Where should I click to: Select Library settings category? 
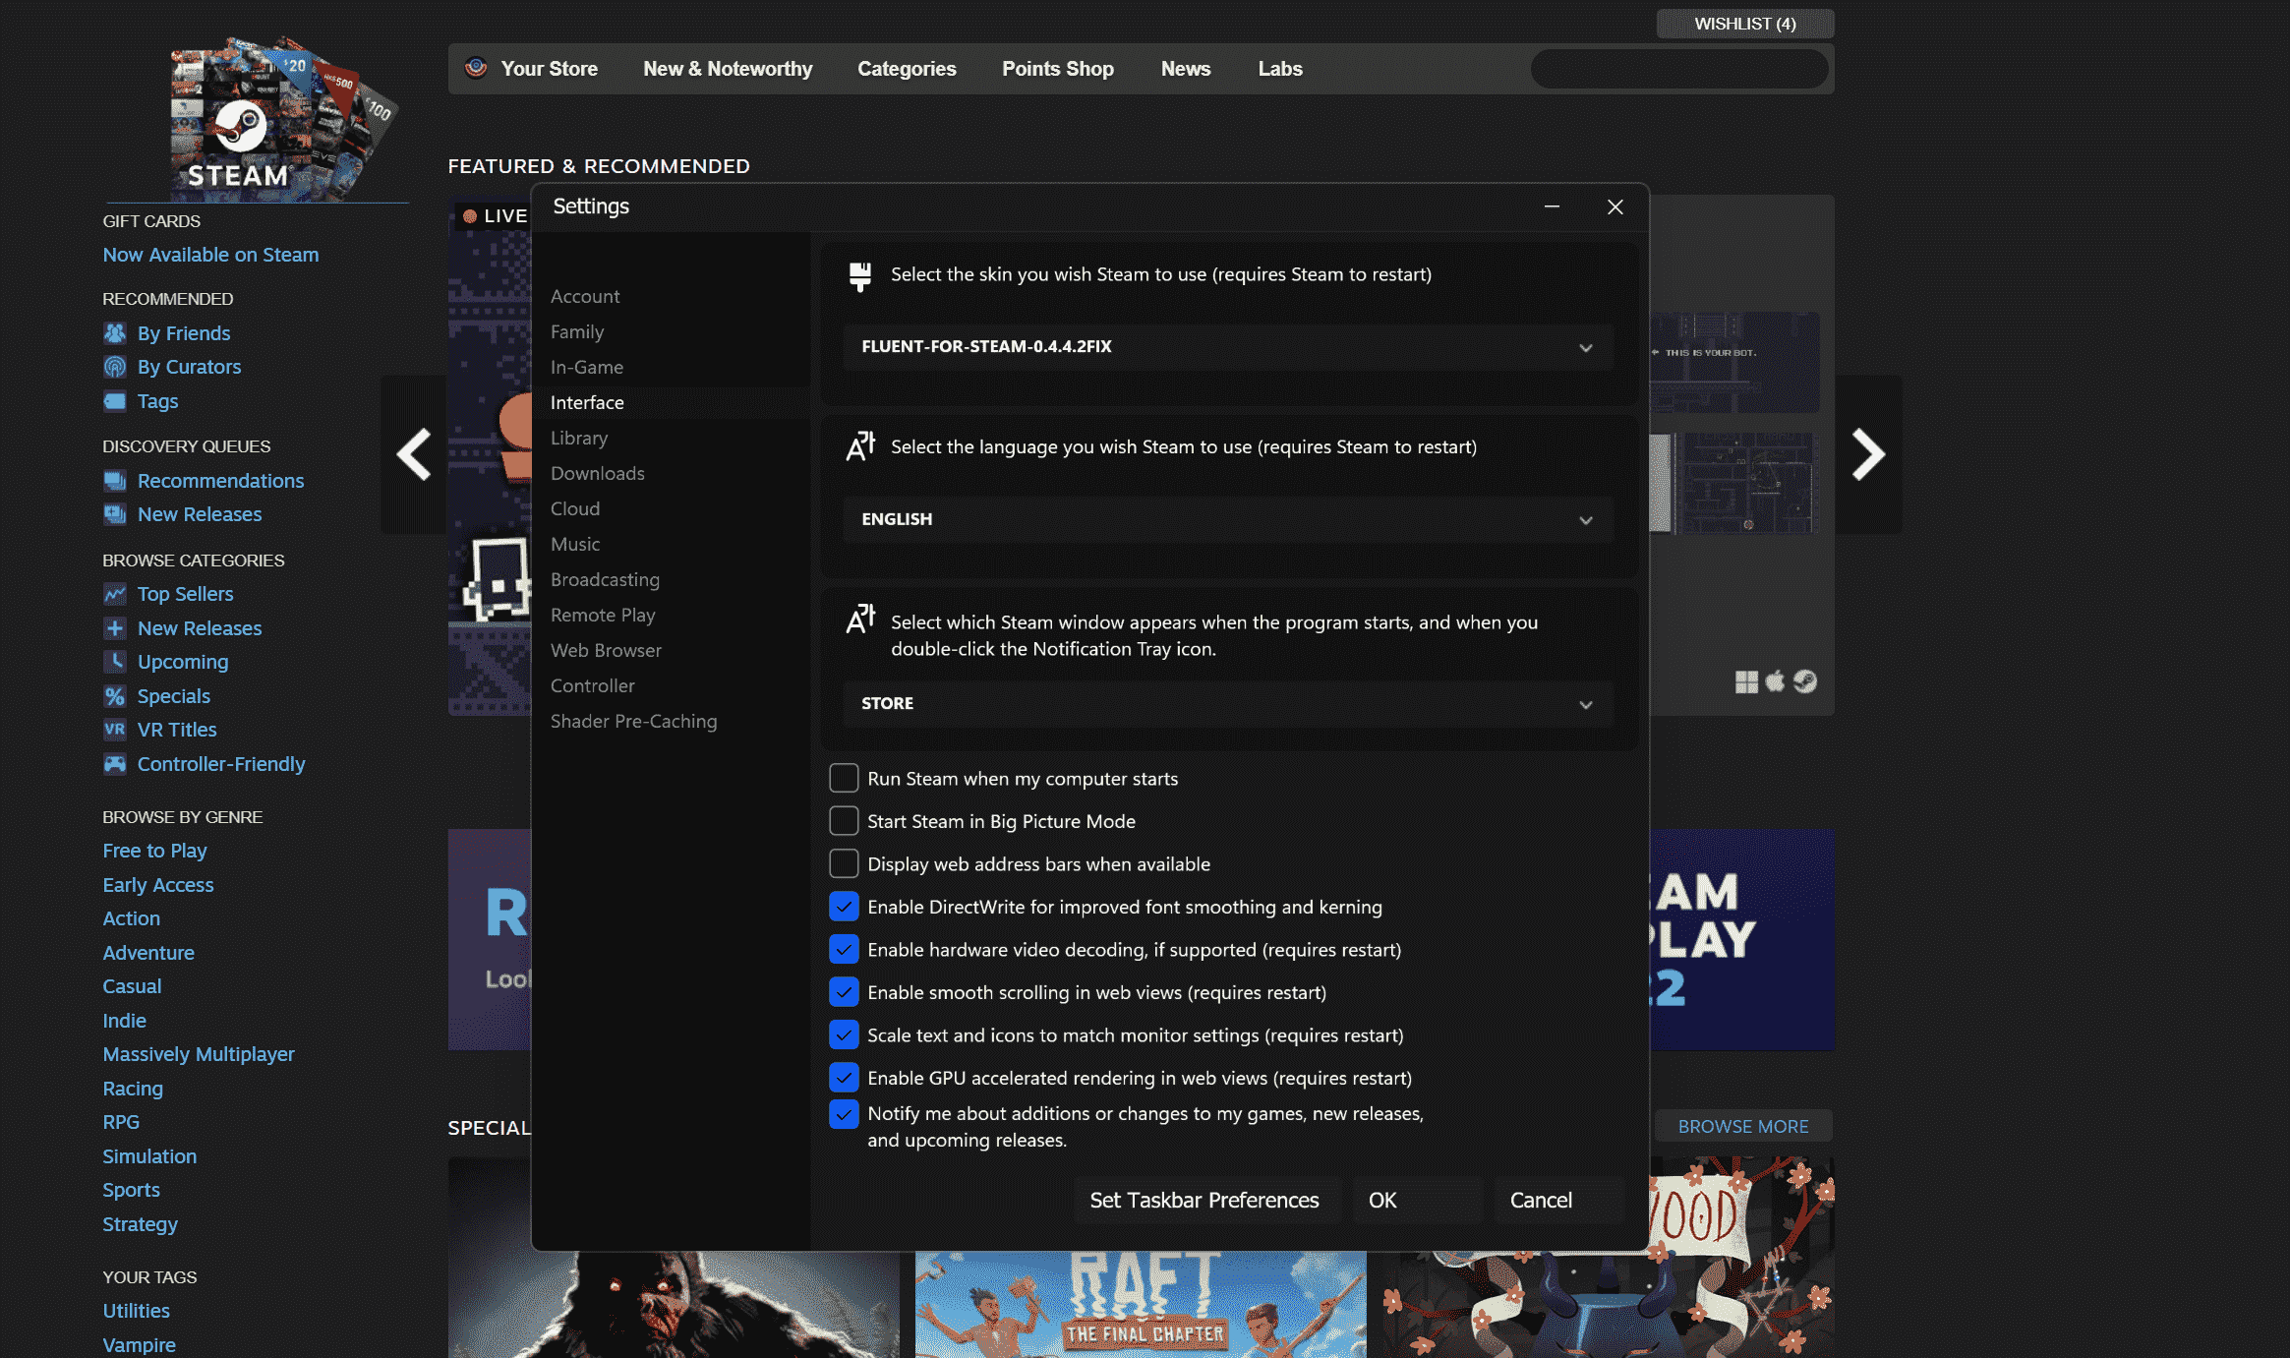579,438
